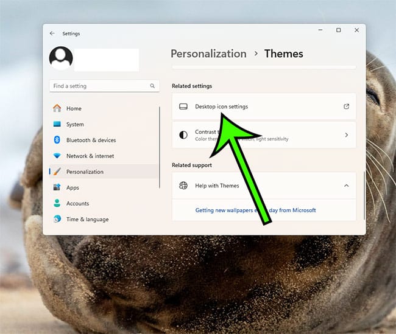Open Getting new wallpapers from Microsoft link
The width and height of the screenshot is (396, 334).
pos(256,210)
